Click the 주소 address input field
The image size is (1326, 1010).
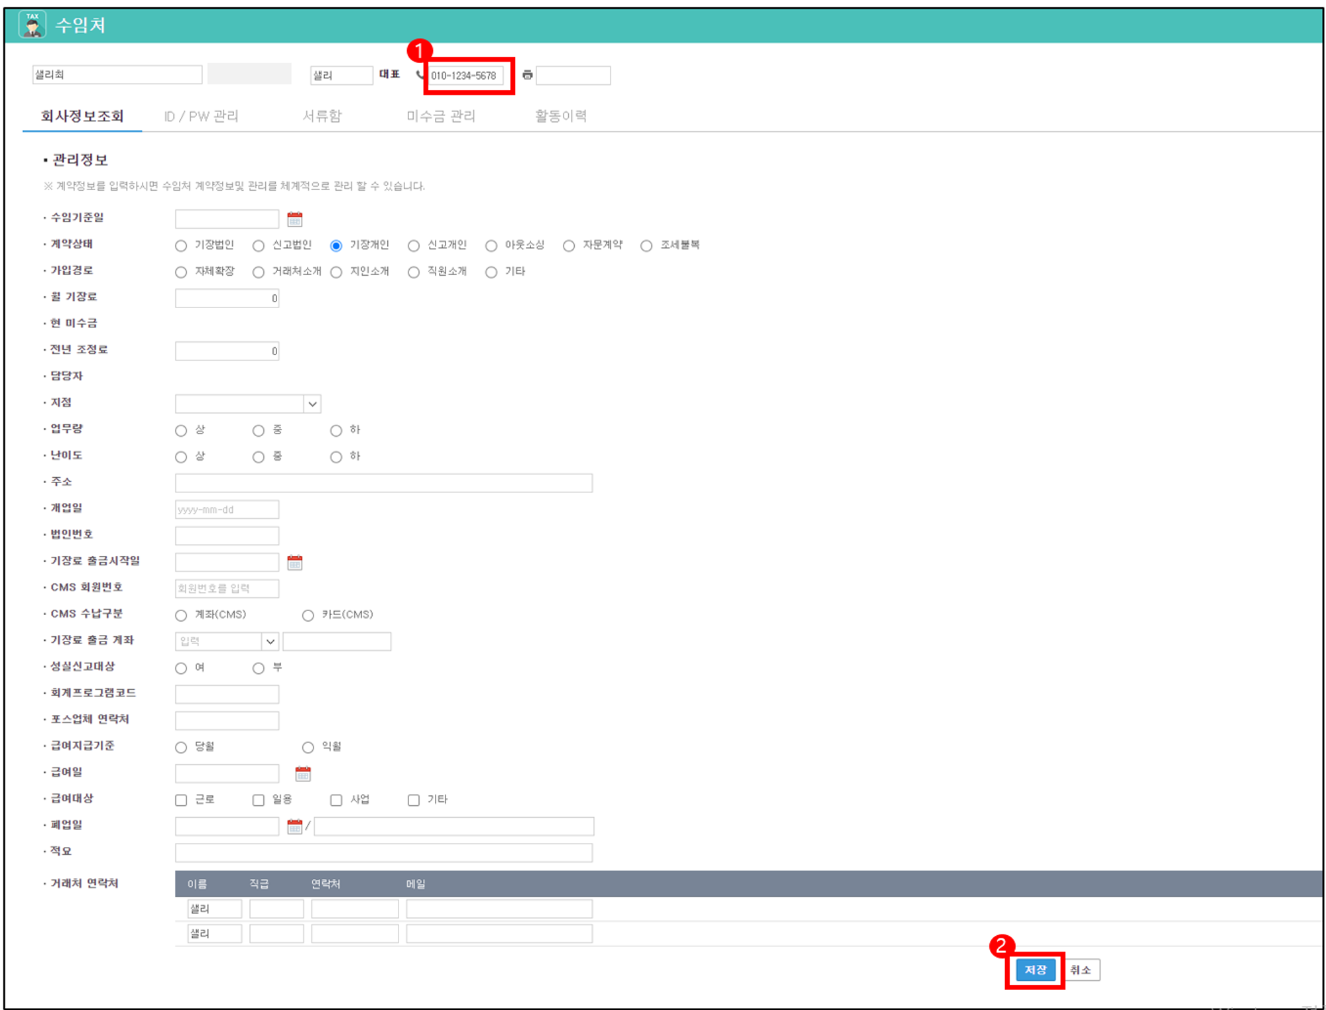click(383, 483)
